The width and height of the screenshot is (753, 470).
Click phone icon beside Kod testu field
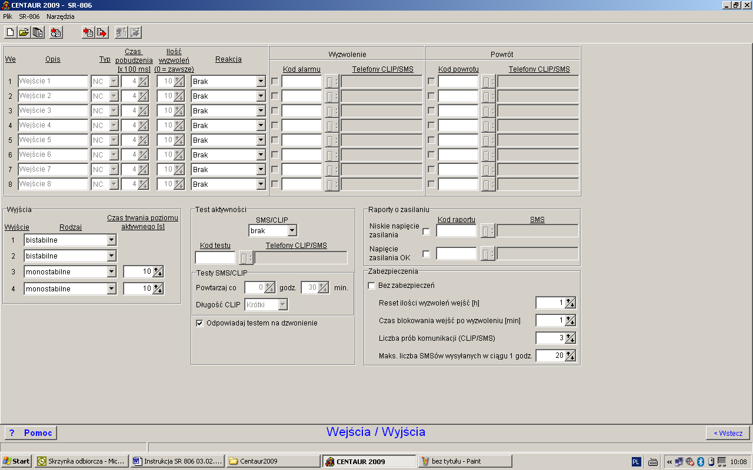[x=245, y=258]
